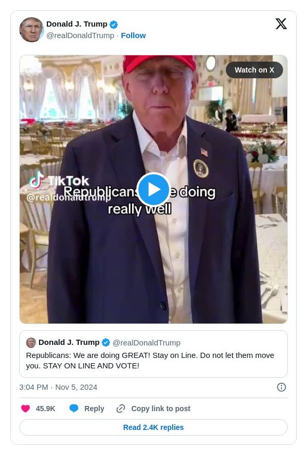
Task: Click the profile avatar at the top
Action: 31,30
